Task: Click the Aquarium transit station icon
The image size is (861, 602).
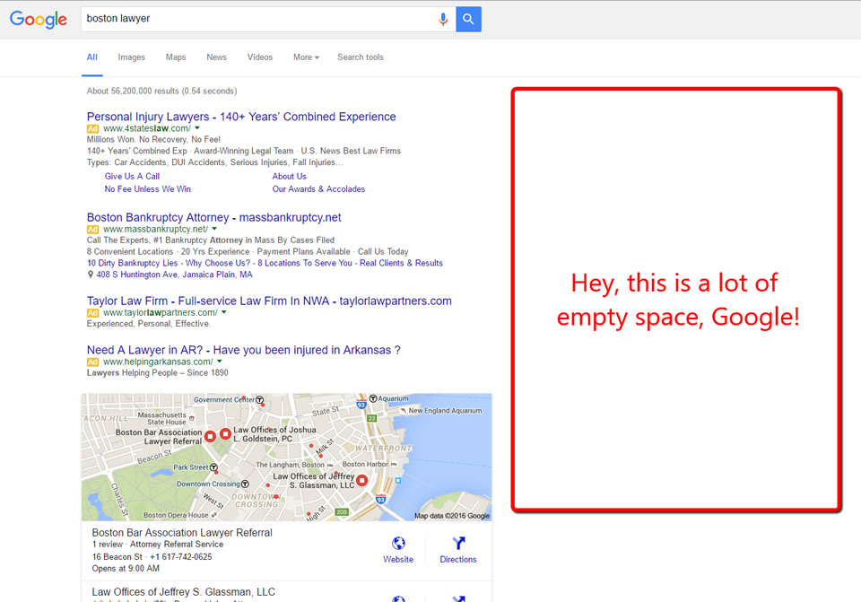Action: 373,398
